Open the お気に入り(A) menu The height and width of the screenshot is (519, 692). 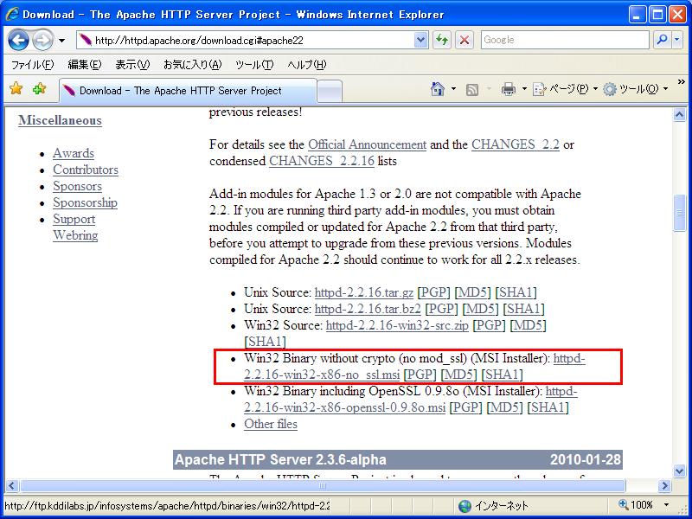pyautogui.click(x=192, y=65)
